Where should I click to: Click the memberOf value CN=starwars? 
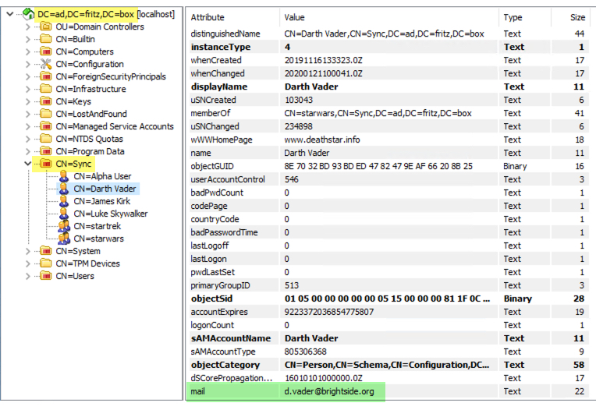pos(378,113)
